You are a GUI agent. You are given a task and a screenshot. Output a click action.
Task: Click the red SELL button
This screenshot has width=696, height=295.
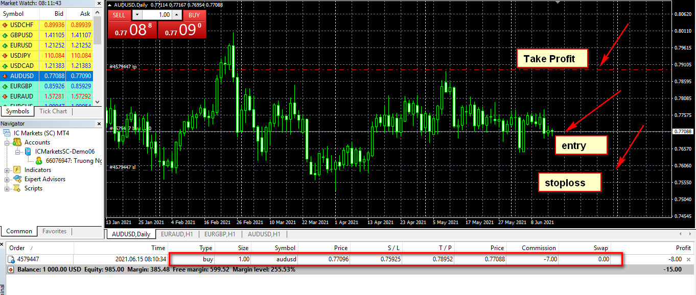click(119, 15)
